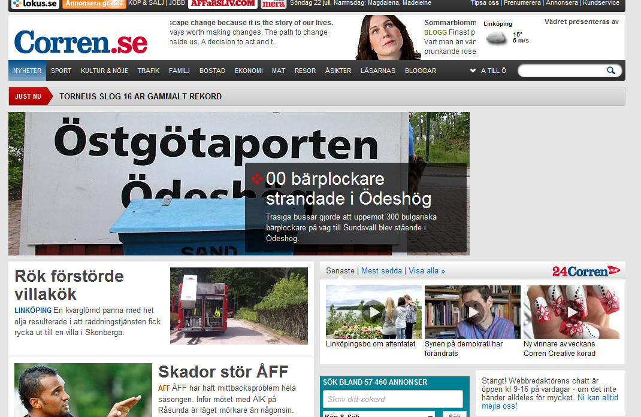Open the Linköpingsbo om attentatet caption
This screenshot has height=417, width=641.
point(370,344)
